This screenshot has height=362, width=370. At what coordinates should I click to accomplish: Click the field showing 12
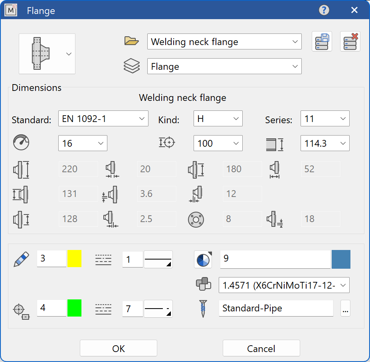pyautogui.click(x=242, y=194)
